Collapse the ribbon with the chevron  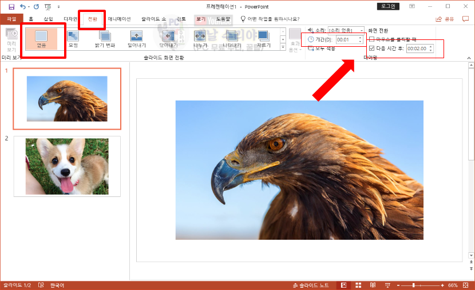click(x=469, y=58)
